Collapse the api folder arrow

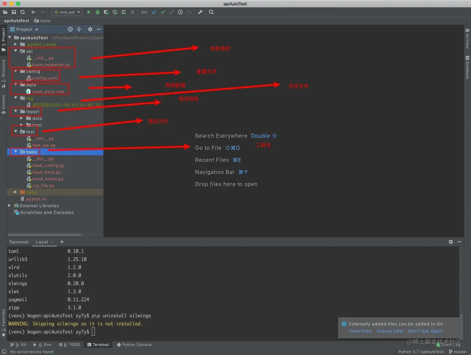point(15,51)
